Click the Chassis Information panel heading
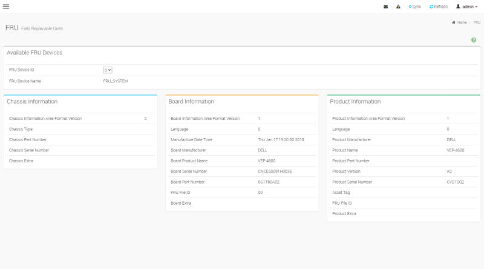 32,101
